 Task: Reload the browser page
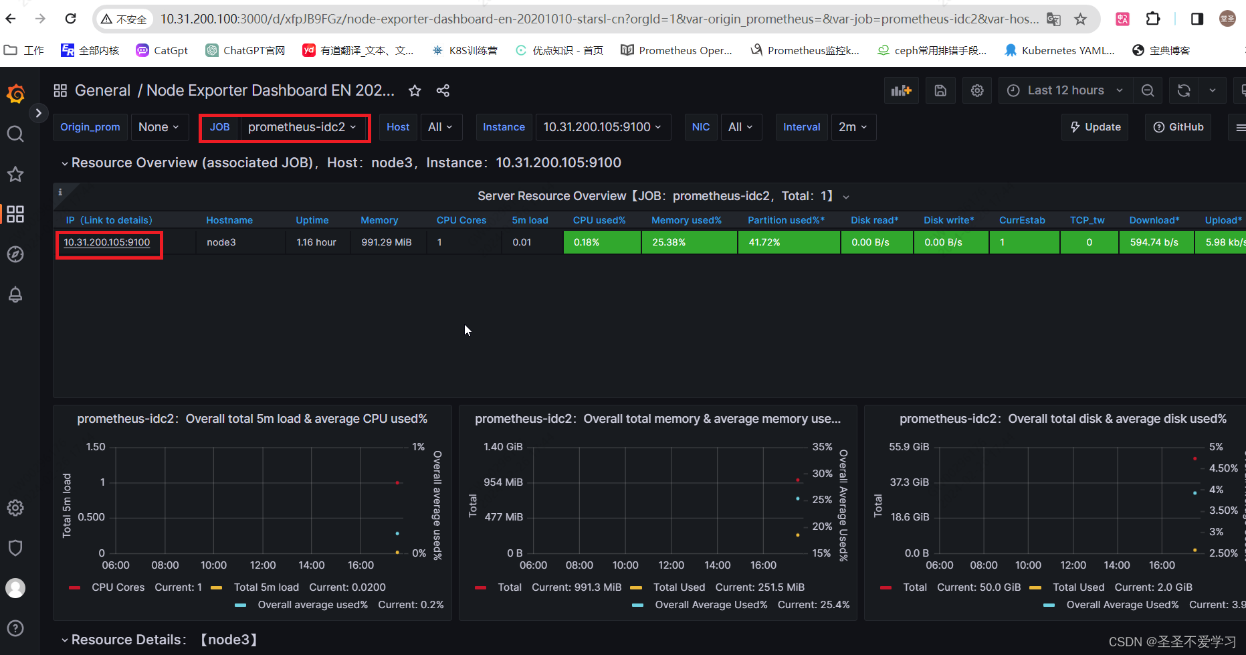[70, 19]
